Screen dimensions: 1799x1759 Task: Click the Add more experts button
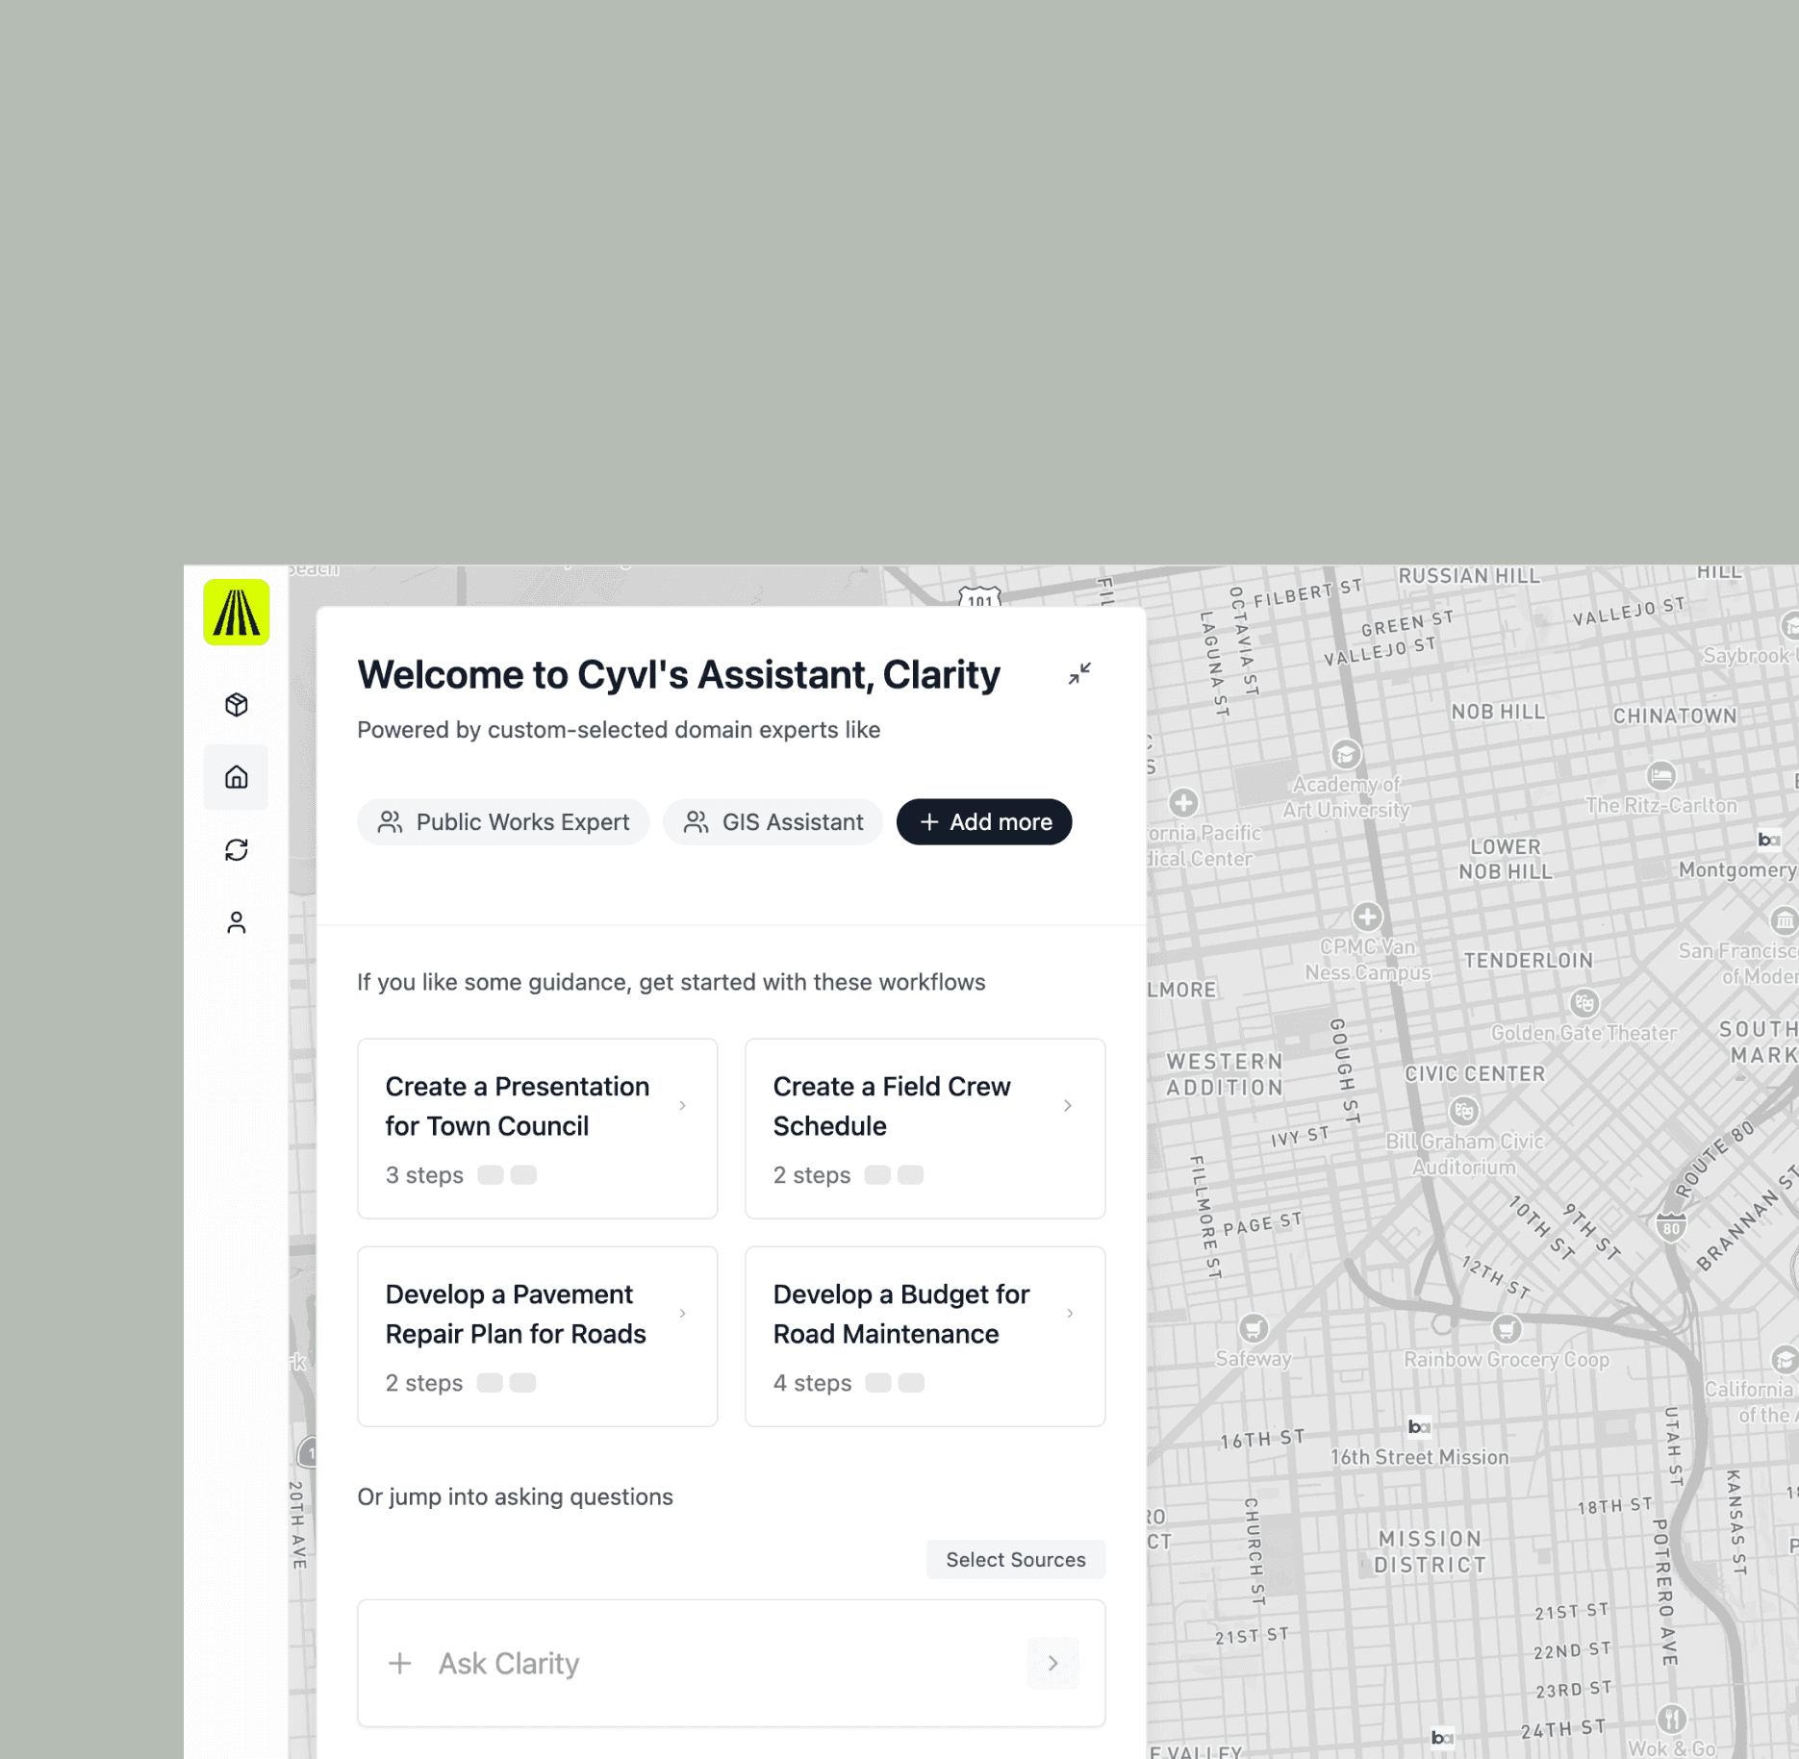pos(984,822)
